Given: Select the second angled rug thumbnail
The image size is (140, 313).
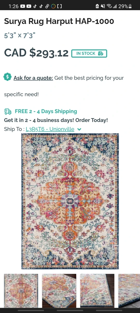Looking at the screenshot, I should (59, 290).
